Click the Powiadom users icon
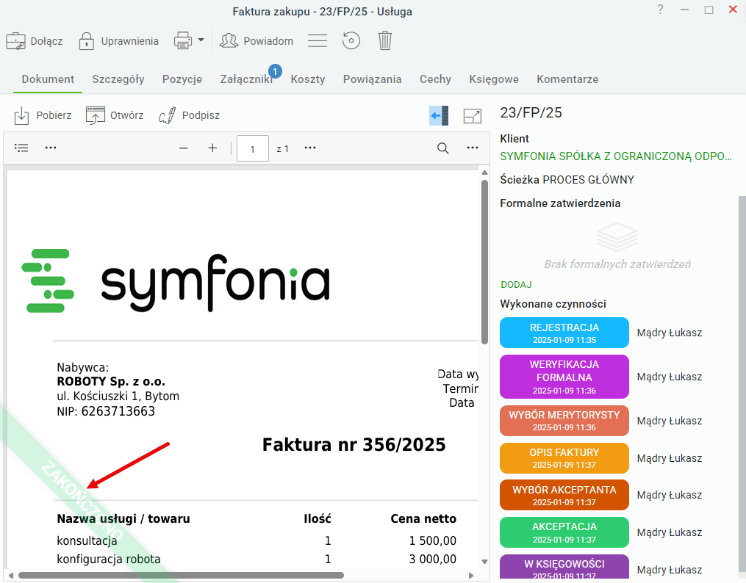 pos(229,41)
